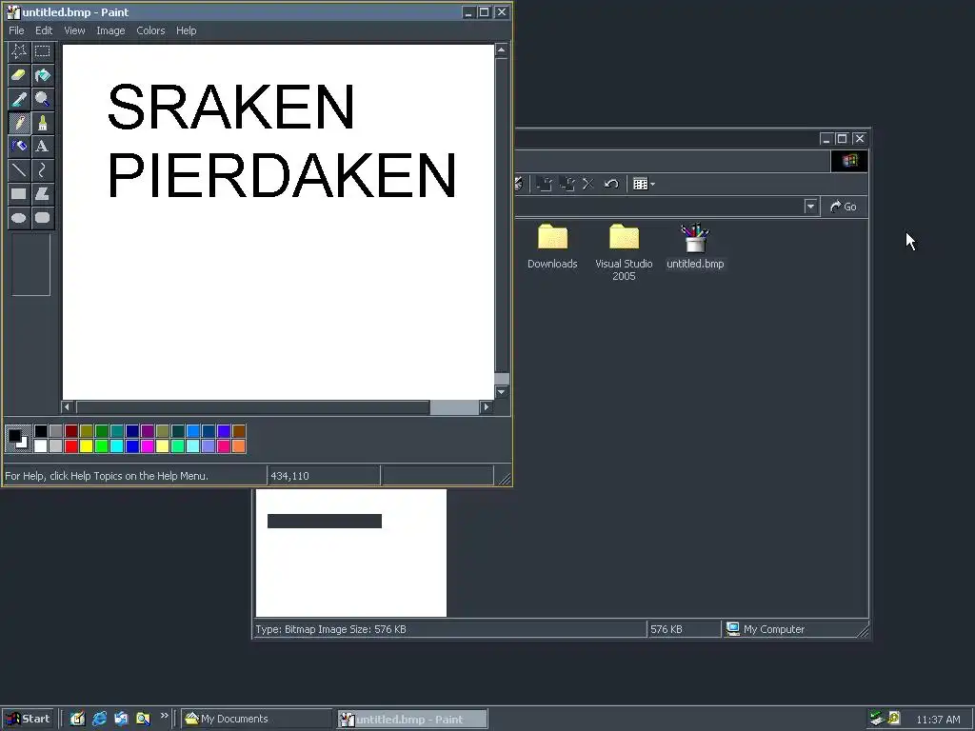Open the Edit menu in Paint
This screenshot has width=975, height=731.
(x=44, y=30)
